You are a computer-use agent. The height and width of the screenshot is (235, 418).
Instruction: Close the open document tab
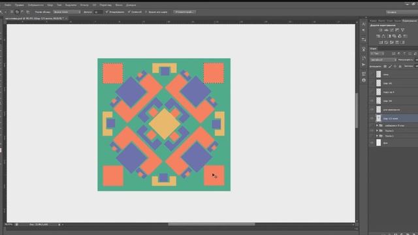point(66,18)
